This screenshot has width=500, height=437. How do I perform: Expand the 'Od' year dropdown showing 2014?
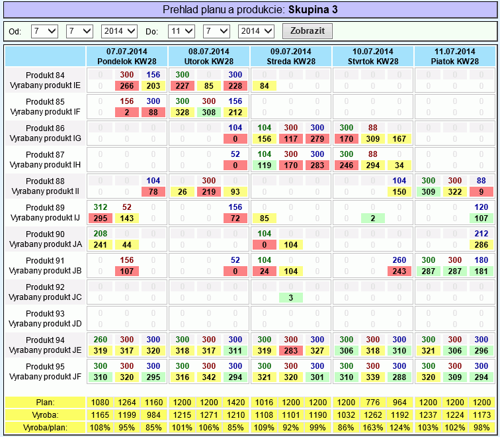(119, 31)
